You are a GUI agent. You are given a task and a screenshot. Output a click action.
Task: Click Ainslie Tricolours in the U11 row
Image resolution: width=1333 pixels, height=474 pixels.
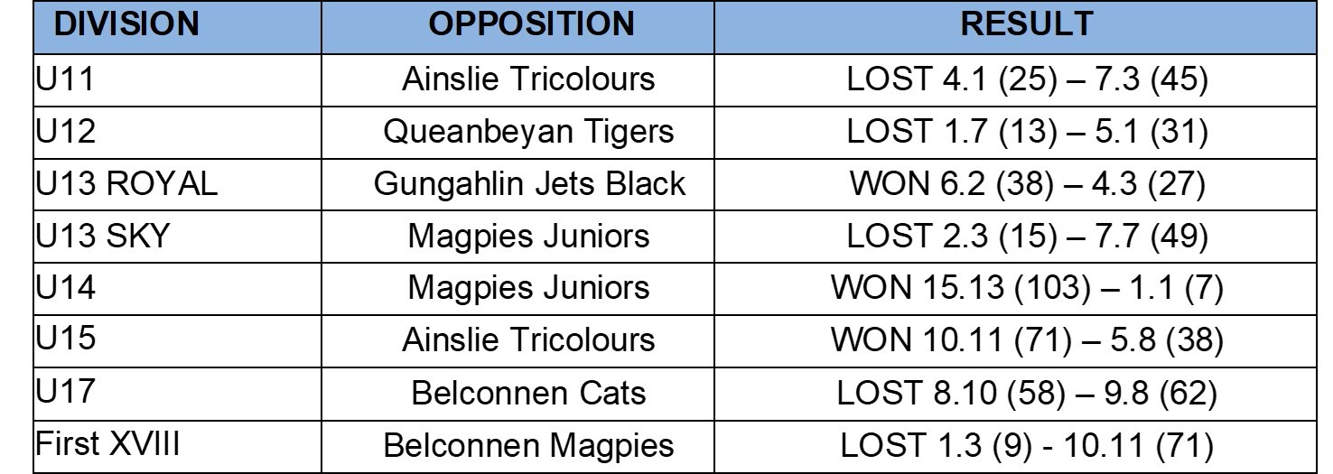click(x=528, y=79)
